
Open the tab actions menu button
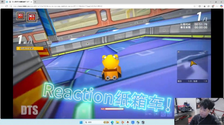tap(2, 2)
